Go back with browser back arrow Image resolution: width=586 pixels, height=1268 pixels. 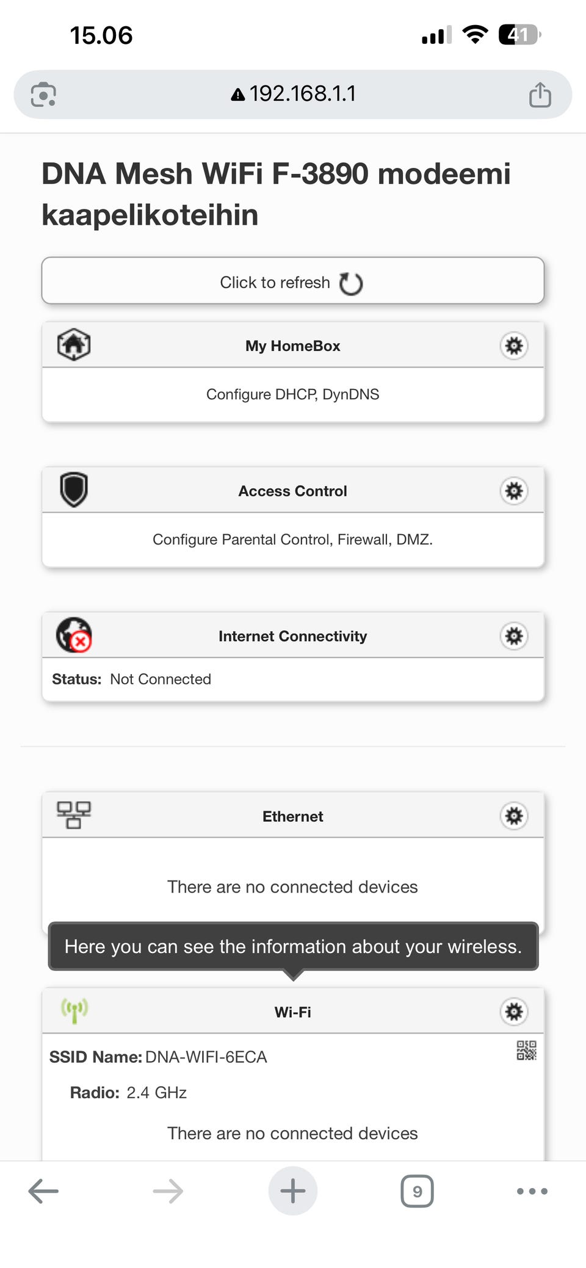point(43,1191)
